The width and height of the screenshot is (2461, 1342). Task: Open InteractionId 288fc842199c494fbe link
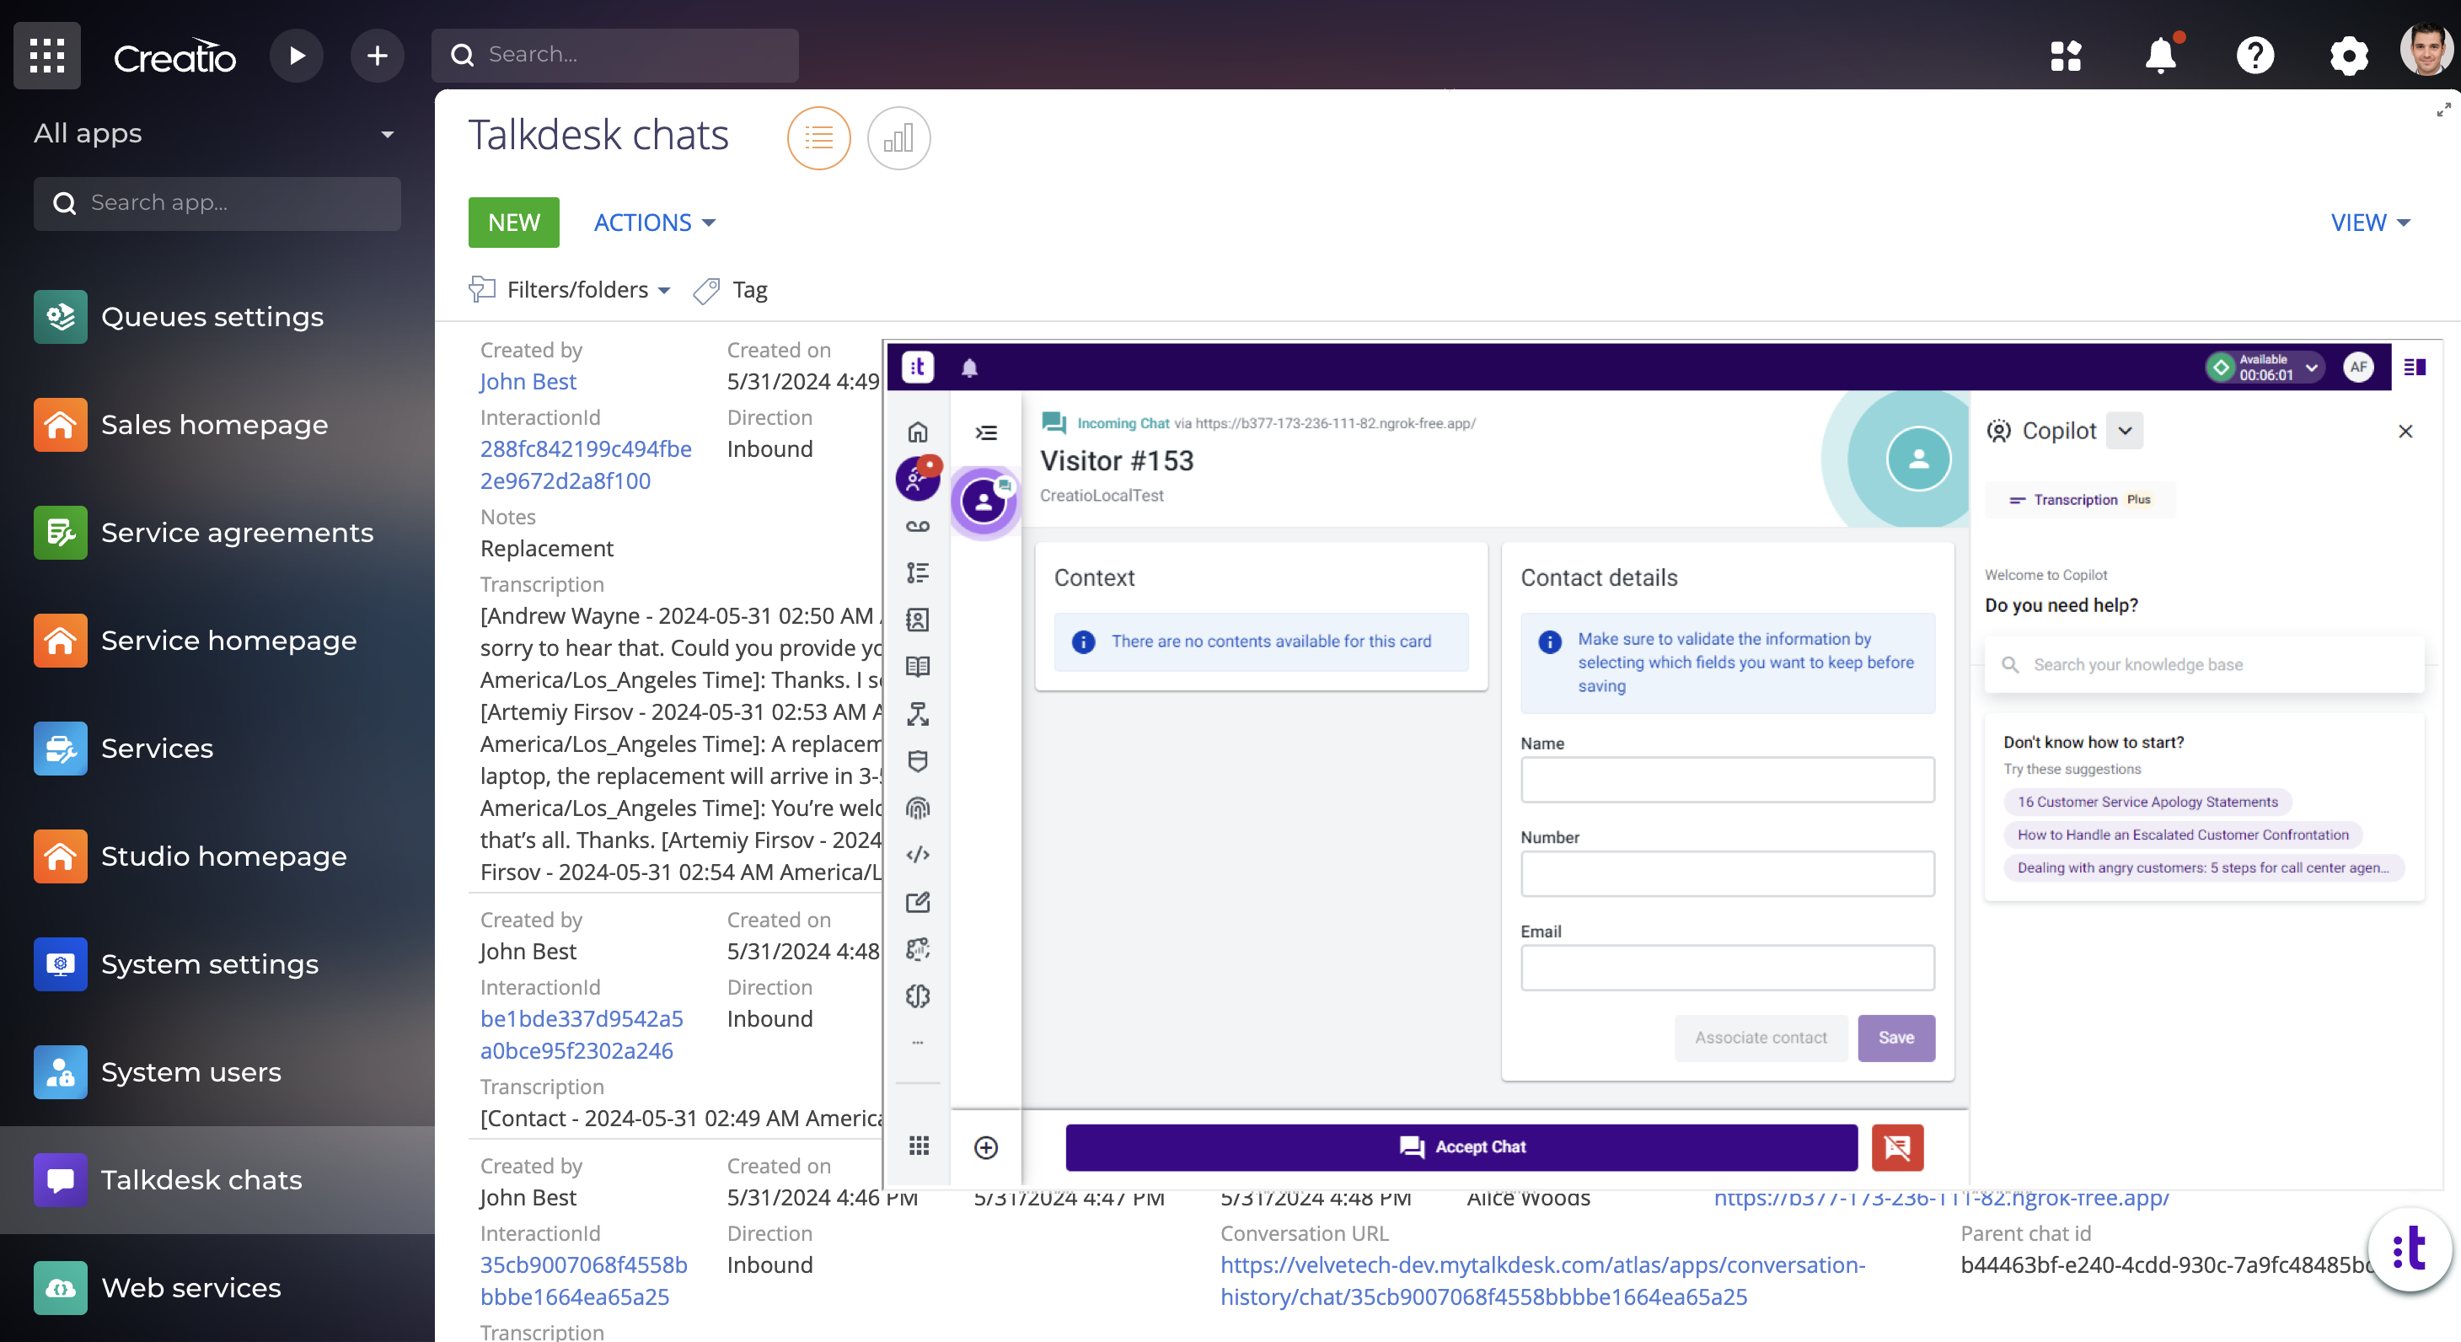tap(586, 464)
